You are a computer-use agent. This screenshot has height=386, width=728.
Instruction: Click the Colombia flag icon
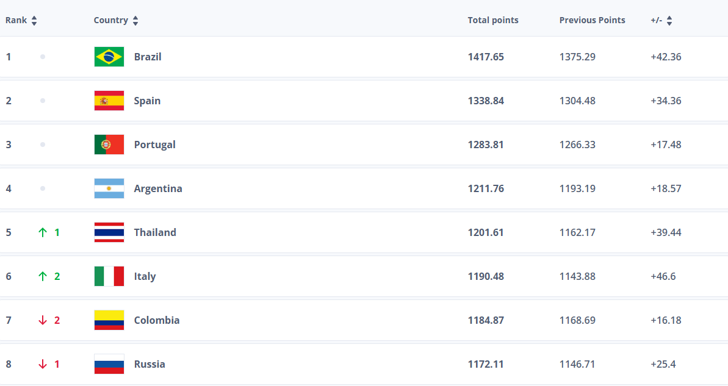tap(109, 320)
